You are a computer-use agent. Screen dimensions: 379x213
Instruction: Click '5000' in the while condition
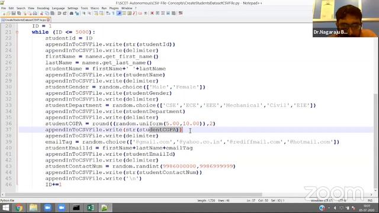point(82,32)
